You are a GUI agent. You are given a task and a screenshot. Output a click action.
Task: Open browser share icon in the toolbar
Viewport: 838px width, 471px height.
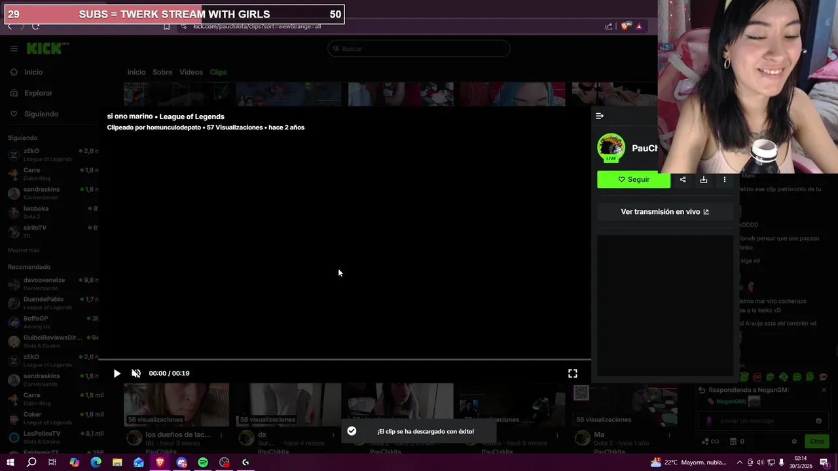point(609,26)
